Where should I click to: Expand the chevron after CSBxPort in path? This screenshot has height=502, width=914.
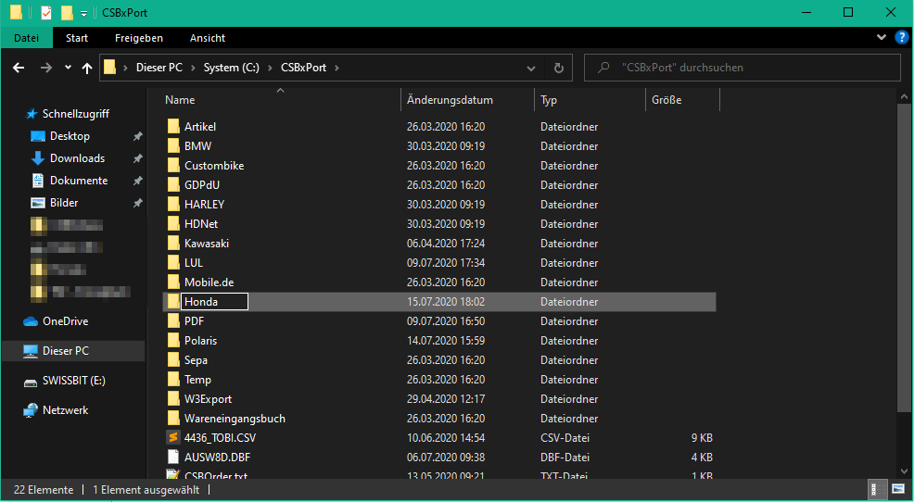(336, 68)
